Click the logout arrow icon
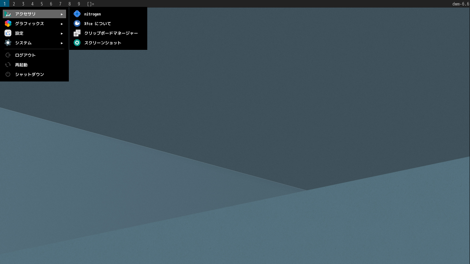470x264 pixels. [8, 55]
